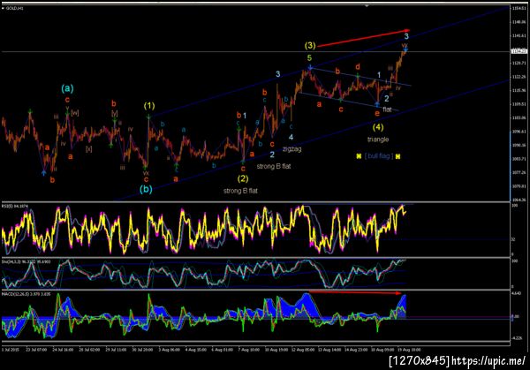Click price scale value 1141.61
This screenshot has width=530, height=370.
[519, 35]
